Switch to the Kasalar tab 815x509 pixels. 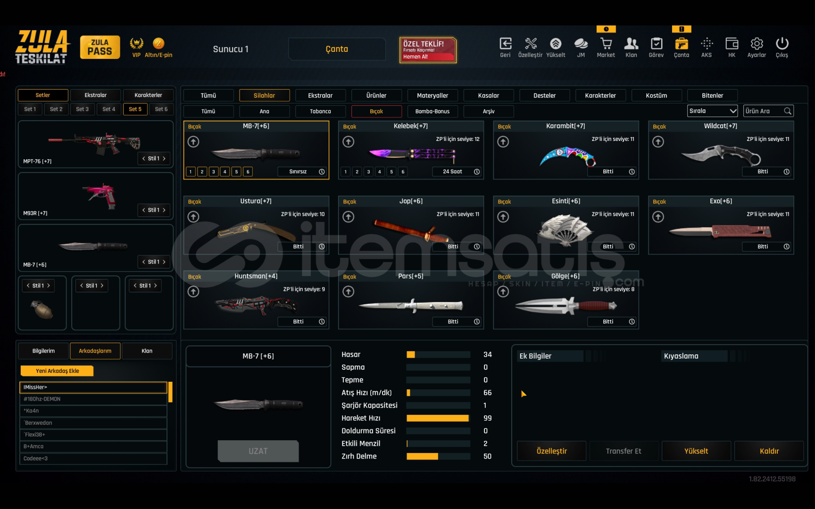(489, 96)
